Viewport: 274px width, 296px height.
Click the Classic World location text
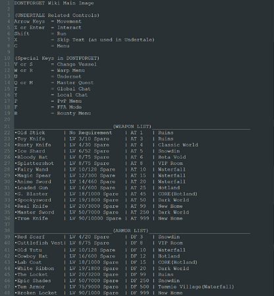click(178, 145)
